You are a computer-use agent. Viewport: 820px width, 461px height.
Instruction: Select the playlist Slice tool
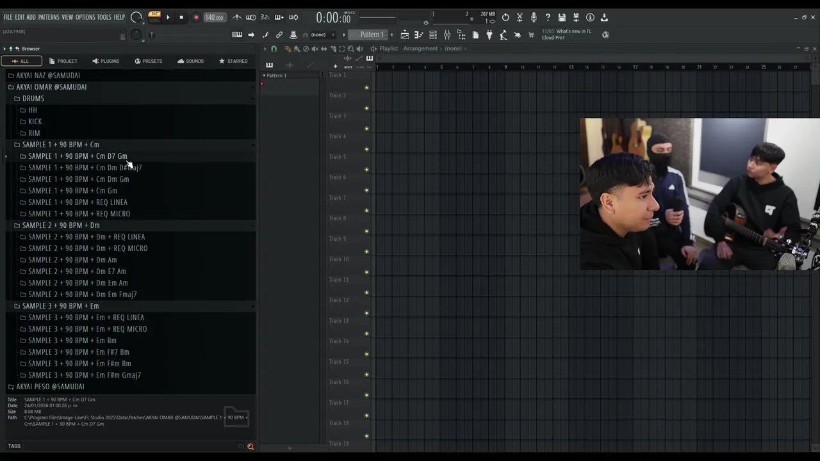click(x=333, y=49)
